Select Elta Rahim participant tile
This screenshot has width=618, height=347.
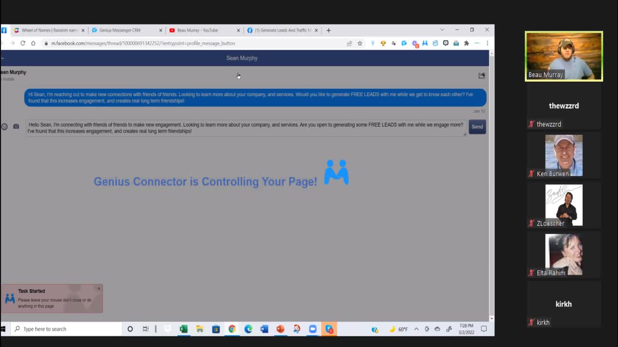(x=564, y=255)
